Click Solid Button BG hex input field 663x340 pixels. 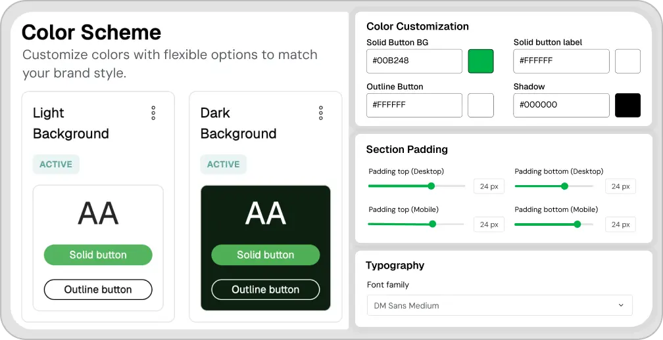pos(414,61)
